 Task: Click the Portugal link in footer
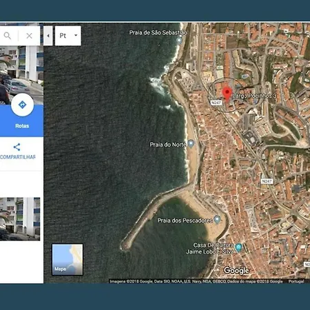296,281
